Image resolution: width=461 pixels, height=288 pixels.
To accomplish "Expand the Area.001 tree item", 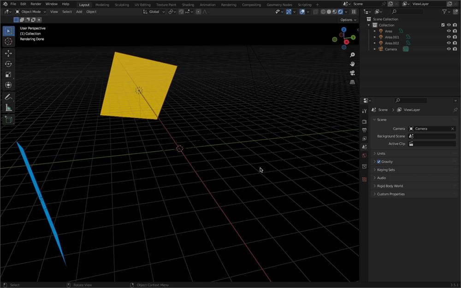I will pos(374,37).
